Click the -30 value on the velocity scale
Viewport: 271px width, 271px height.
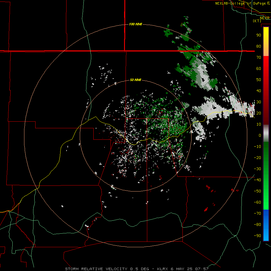coord(257,169)
